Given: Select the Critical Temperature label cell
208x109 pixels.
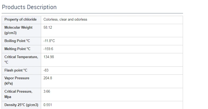Looking at the screenshot, I should (x=21, y=60).
